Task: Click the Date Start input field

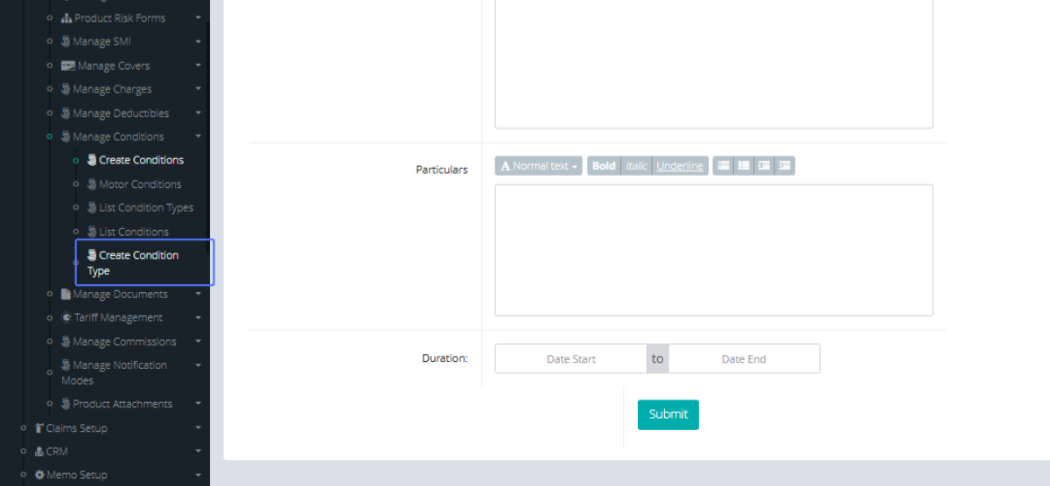Action: coord(570,359)
